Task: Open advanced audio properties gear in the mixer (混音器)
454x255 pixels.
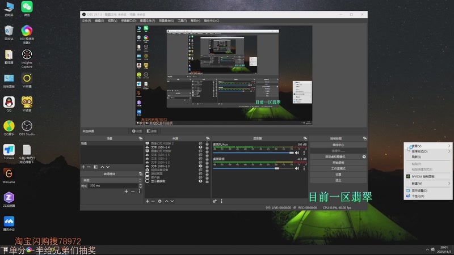Action: (x=215, y=201)
